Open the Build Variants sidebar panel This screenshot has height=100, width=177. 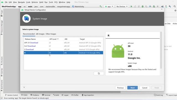tap(2, 86)
